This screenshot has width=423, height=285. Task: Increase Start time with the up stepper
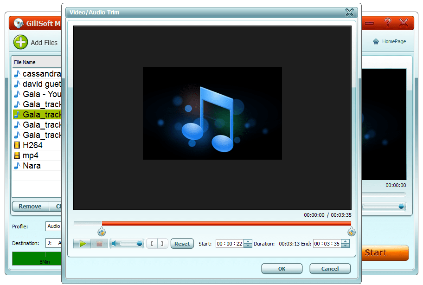[x=248, y=241]
